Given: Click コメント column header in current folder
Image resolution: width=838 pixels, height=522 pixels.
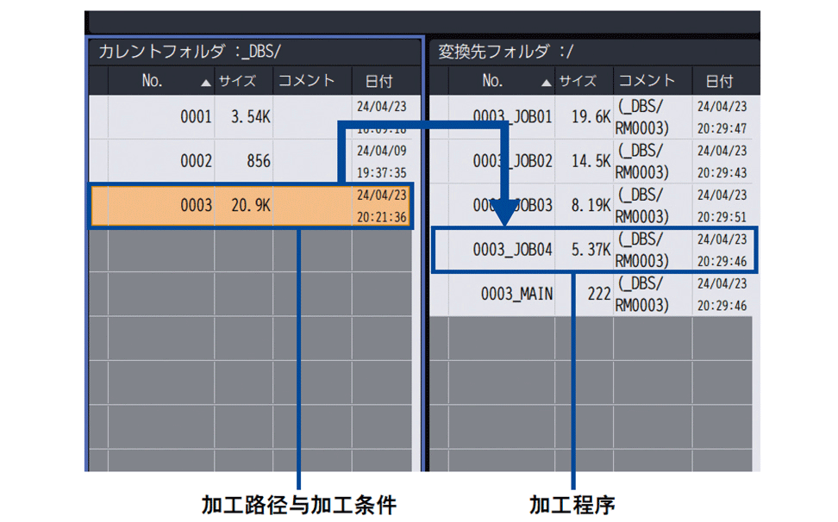Looking at the screenshot, I should click(x=305, y=82).
